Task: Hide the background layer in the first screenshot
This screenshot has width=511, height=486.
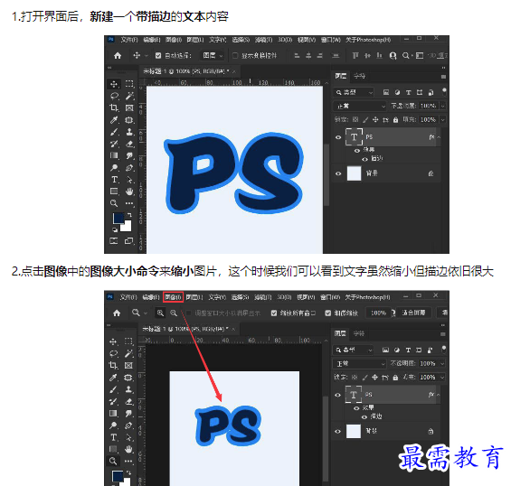Action: (x=338, y=173)
